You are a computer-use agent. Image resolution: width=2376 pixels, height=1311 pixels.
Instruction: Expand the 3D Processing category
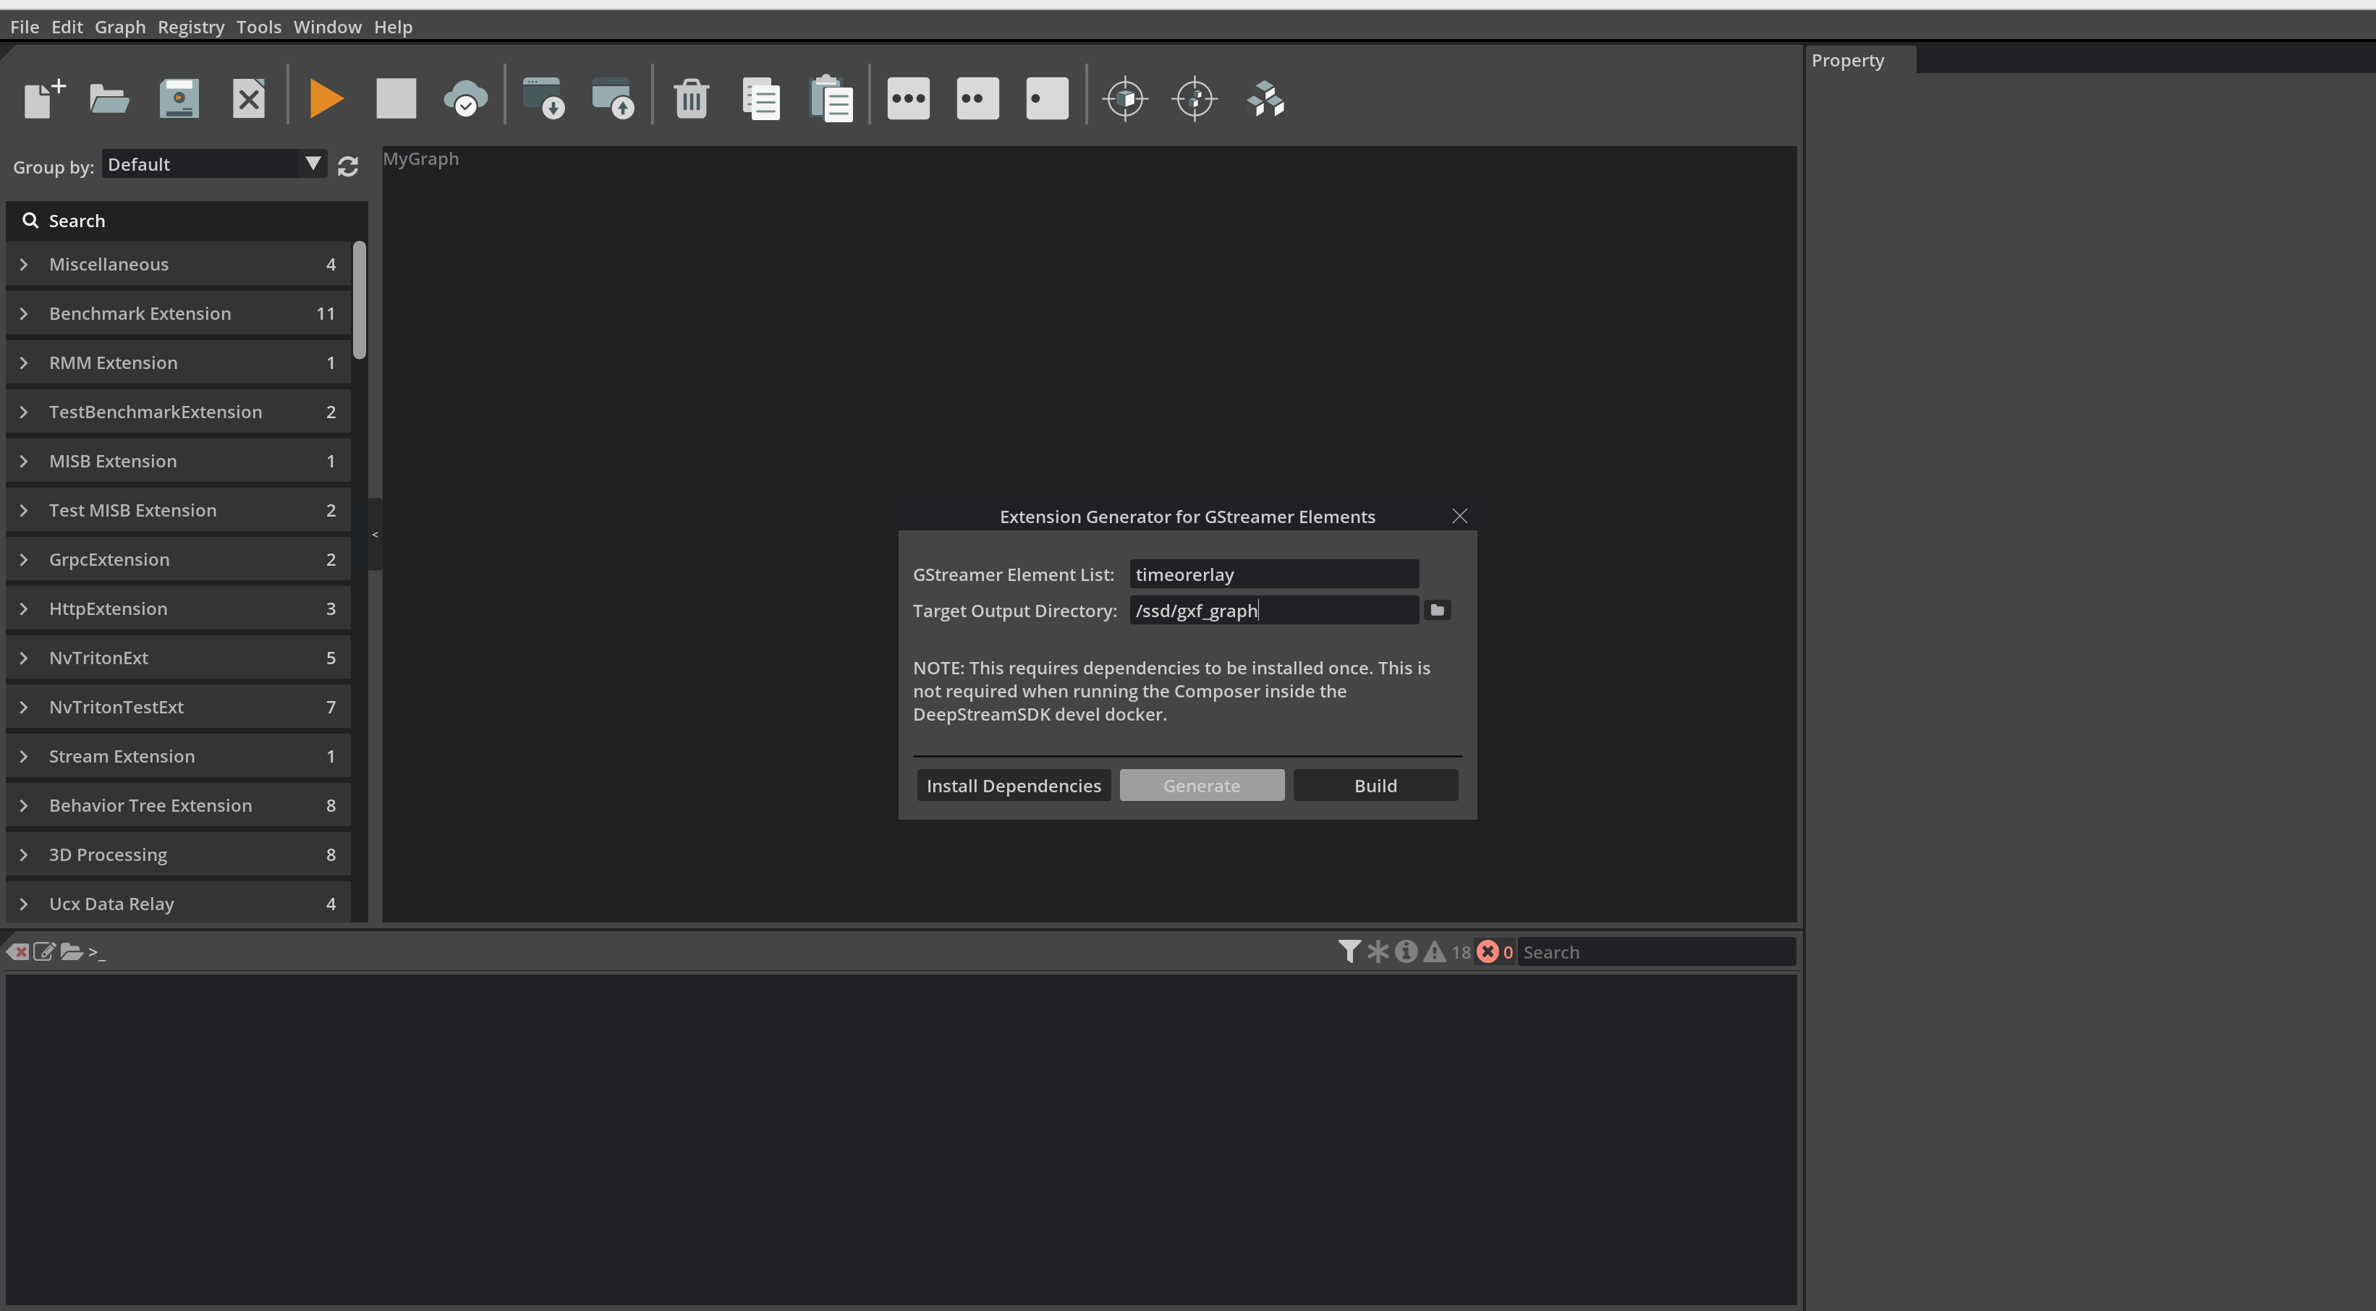pos(178,855)
